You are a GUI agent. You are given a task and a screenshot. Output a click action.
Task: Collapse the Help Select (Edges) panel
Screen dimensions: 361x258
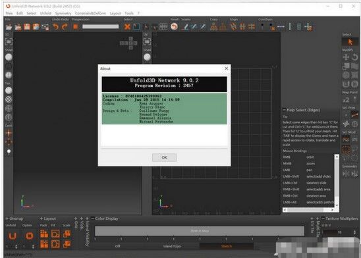click(x=284, y=110)
